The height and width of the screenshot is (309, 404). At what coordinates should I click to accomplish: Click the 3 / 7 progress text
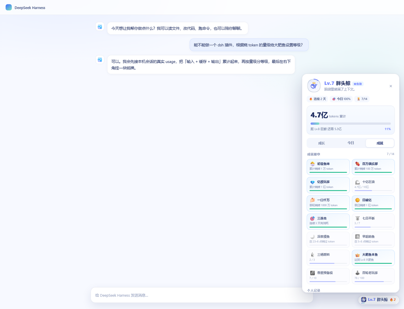(357, 223)
